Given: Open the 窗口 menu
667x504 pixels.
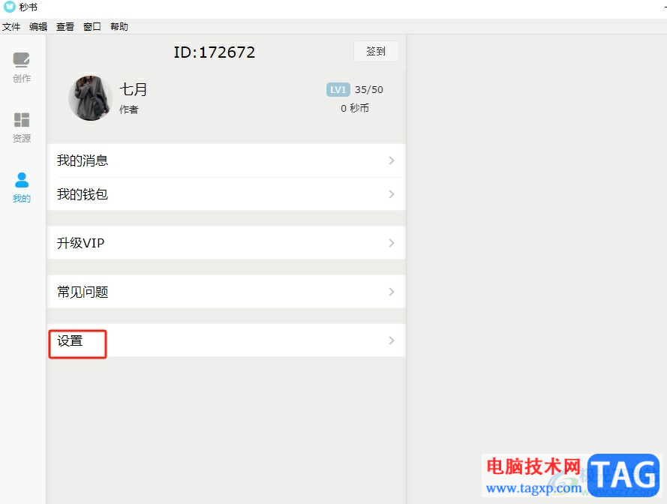Looking at the screenshot, I should [x=92, y=27].
